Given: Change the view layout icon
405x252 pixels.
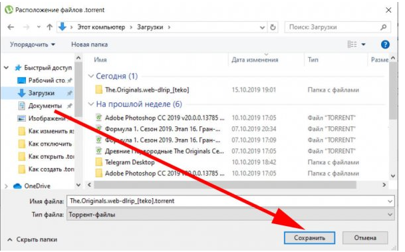Looking at the screenshot, I should click(x=352, y=45).
